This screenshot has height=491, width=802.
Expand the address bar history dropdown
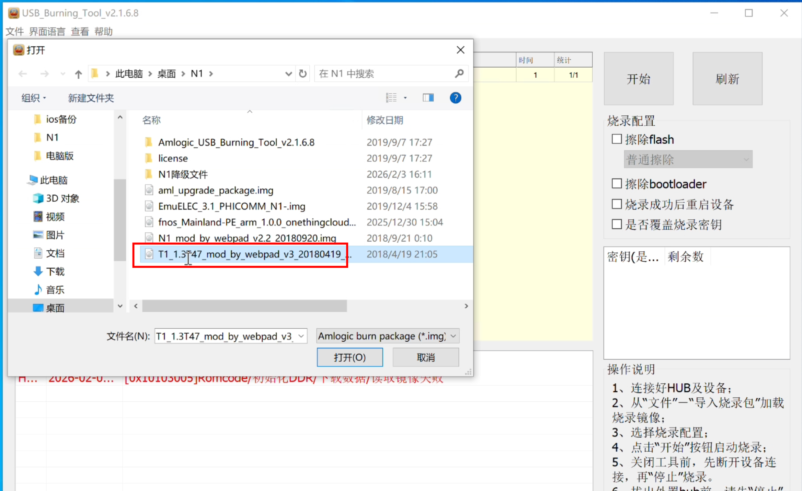288,74
